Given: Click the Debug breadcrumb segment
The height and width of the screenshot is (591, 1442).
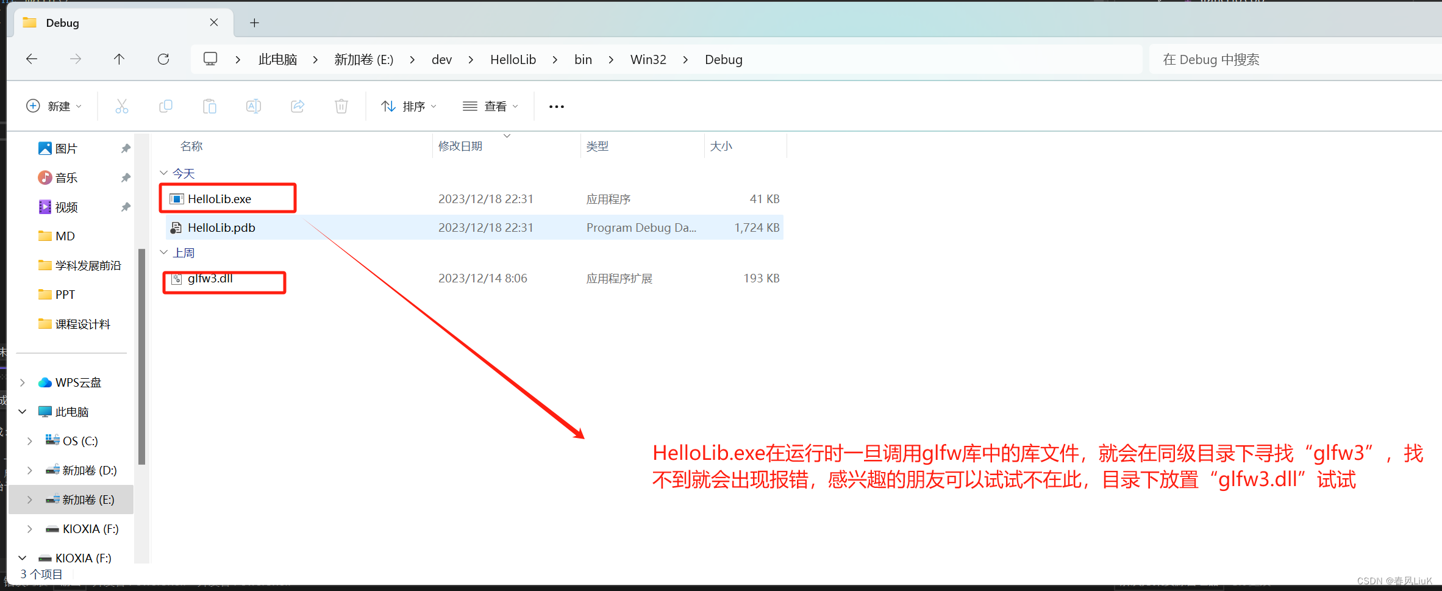Looking at the screenshot, I should 724,60.
